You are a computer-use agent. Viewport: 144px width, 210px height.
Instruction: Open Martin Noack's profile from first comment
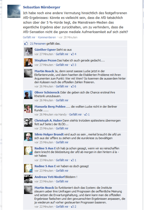(x=44, y=71)
